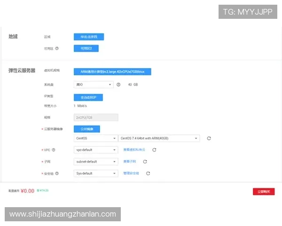The width and height of the screenshot is (282, 226).
Task: Select the 可用区2 availability zone button
Action: [86, 48]
